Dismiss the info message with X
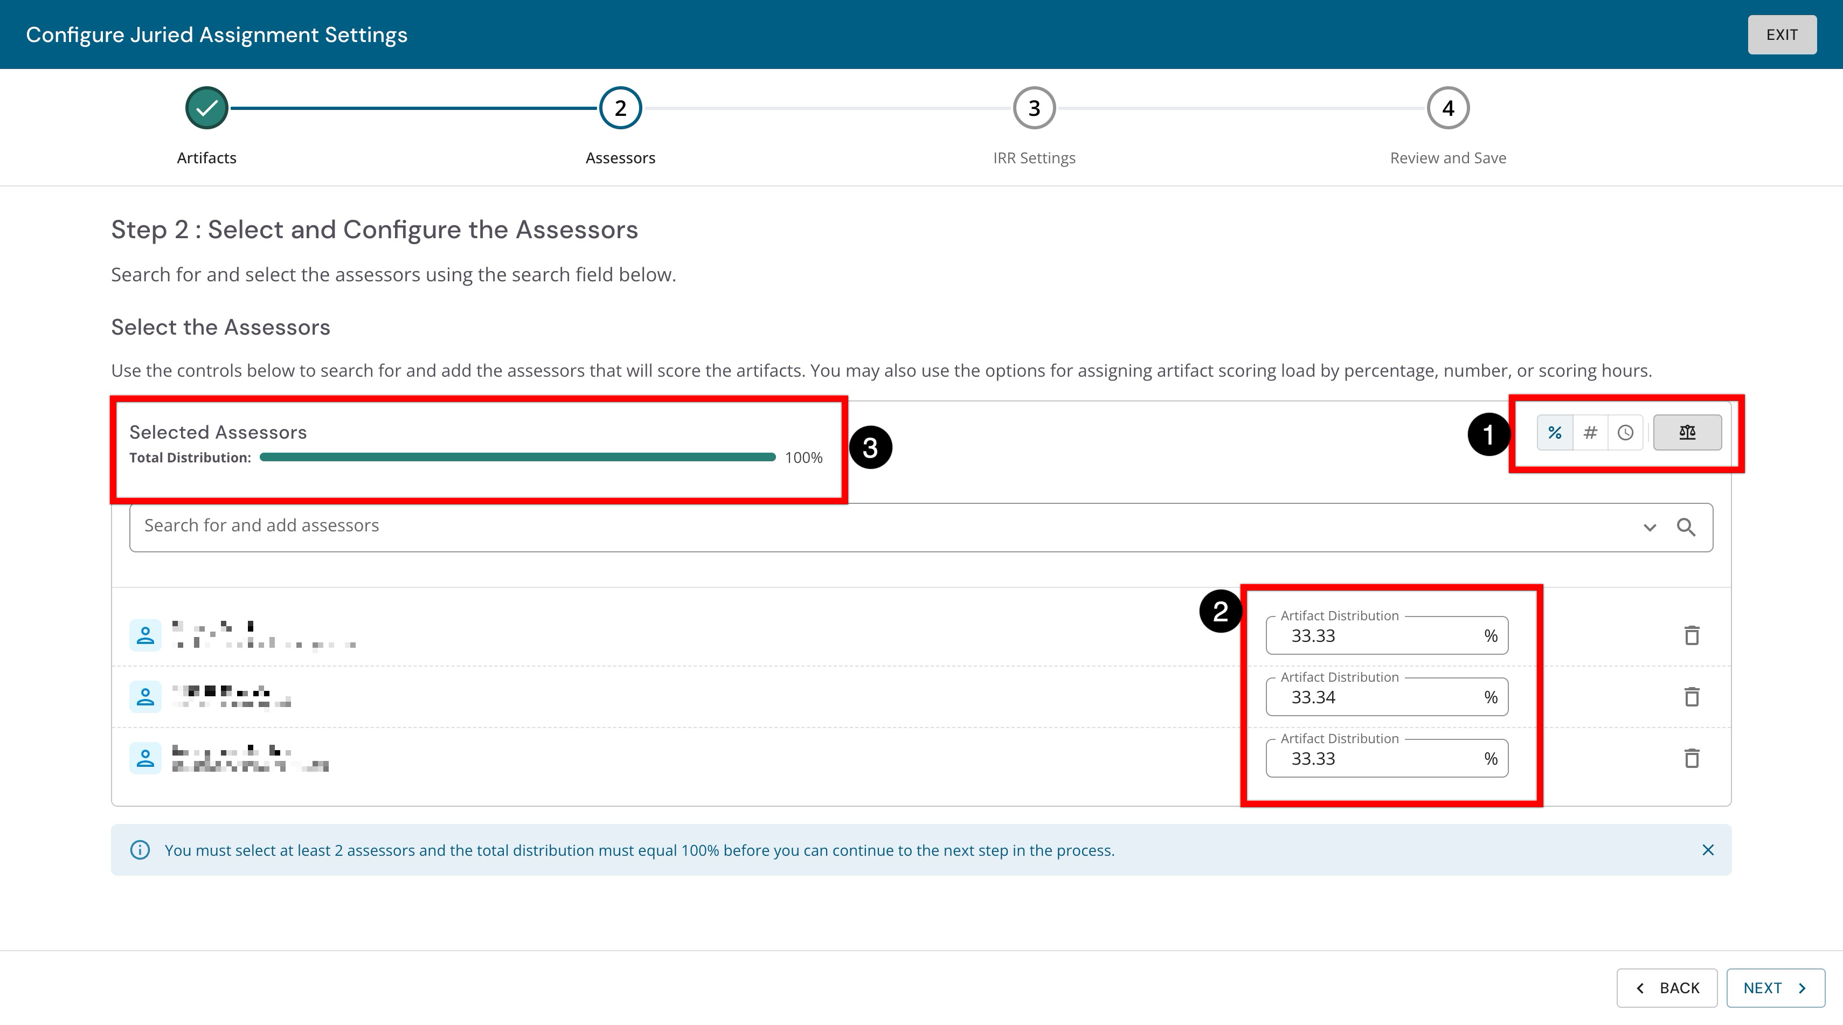 click(1708, 850)
